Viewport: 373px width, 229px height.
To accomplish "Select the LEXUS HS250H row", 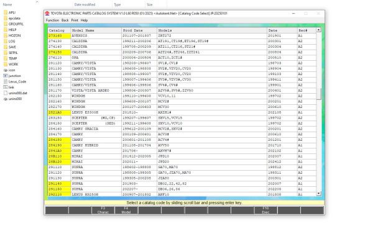I will coord(182,194).
